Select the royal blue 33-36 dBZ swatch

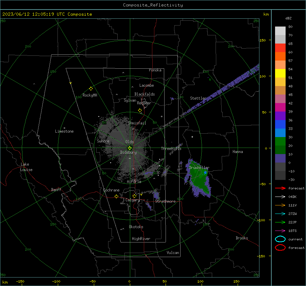coord(280,124)
